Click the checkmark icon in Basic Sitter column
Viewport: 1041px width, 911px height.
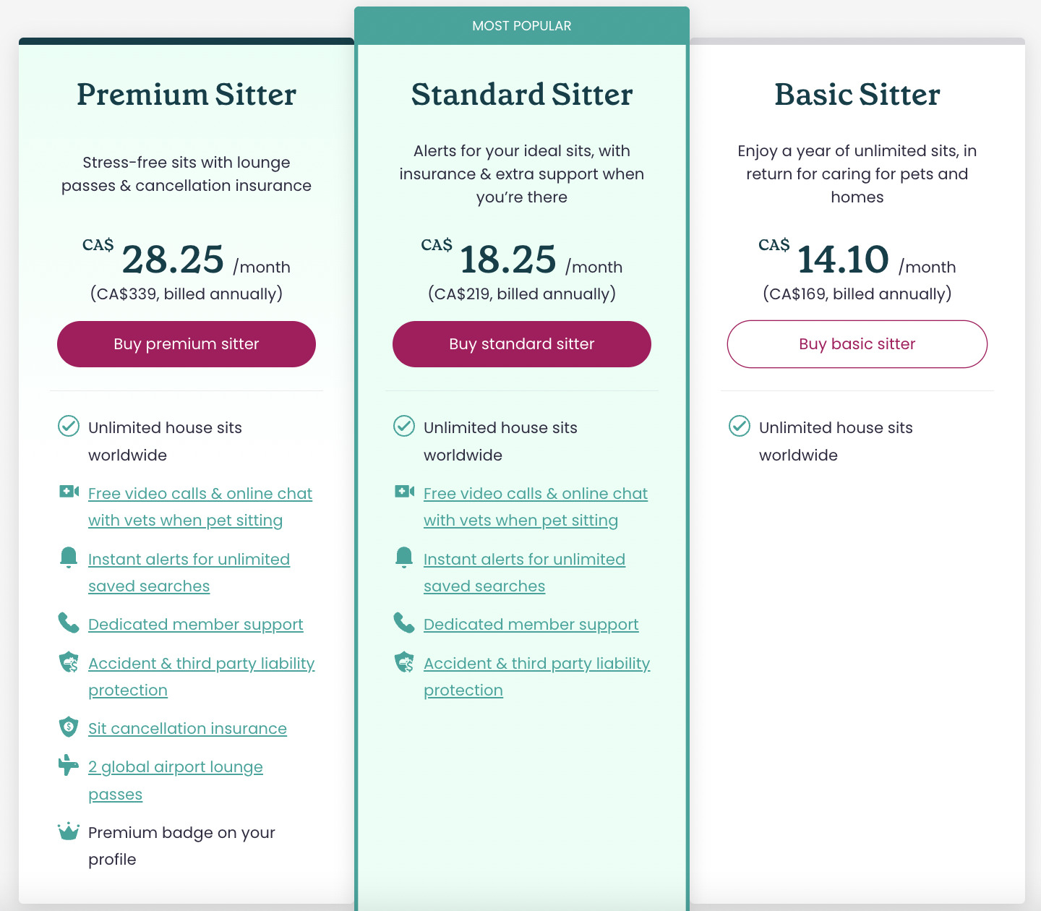[740, 426]
